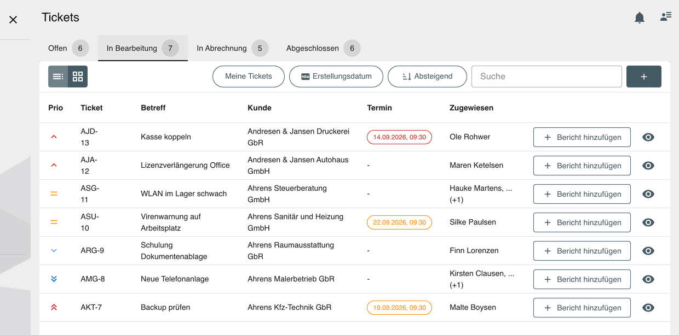Click the 22.09.2026, 09:30 appointment chip

(x=400, y=222)
